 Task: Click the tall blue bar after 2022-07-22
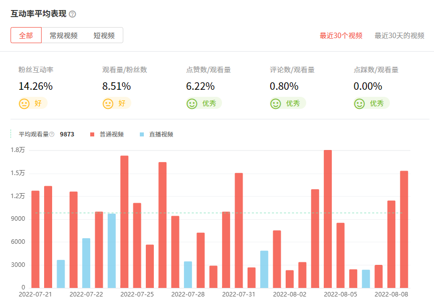[112, 250]
